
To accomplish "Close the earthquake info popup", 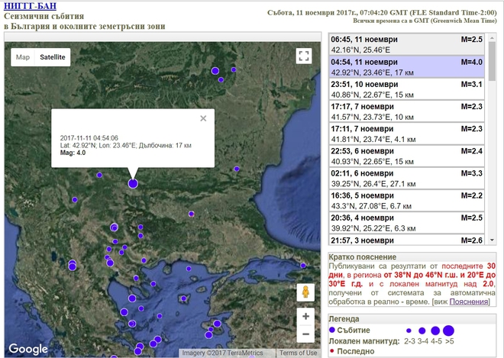I will click(x=203, y=118).
